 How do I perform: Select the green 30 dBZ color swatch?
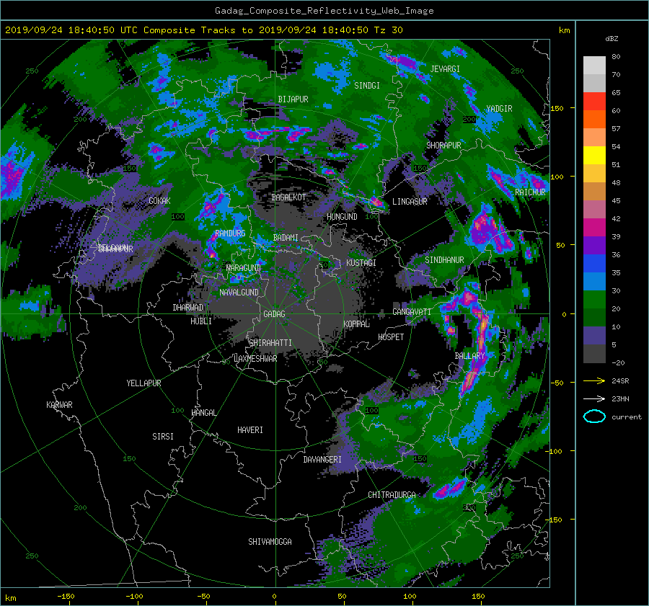(594, 299)
